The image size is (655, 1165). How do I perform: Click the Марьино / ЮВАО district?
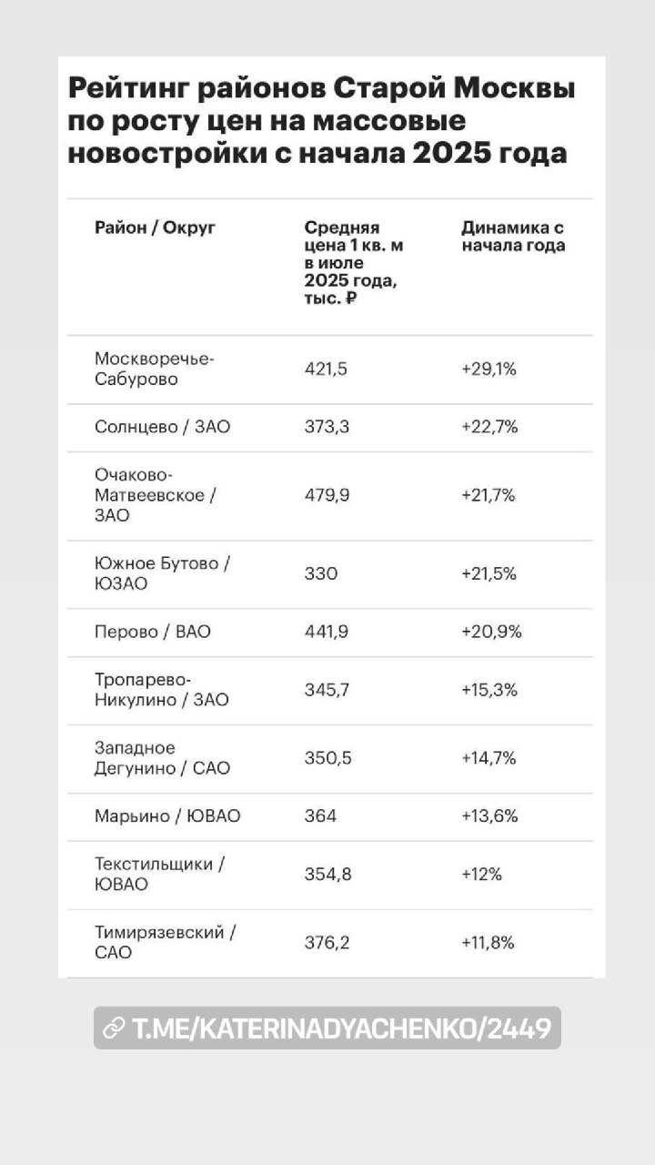[x=167, y=816]
